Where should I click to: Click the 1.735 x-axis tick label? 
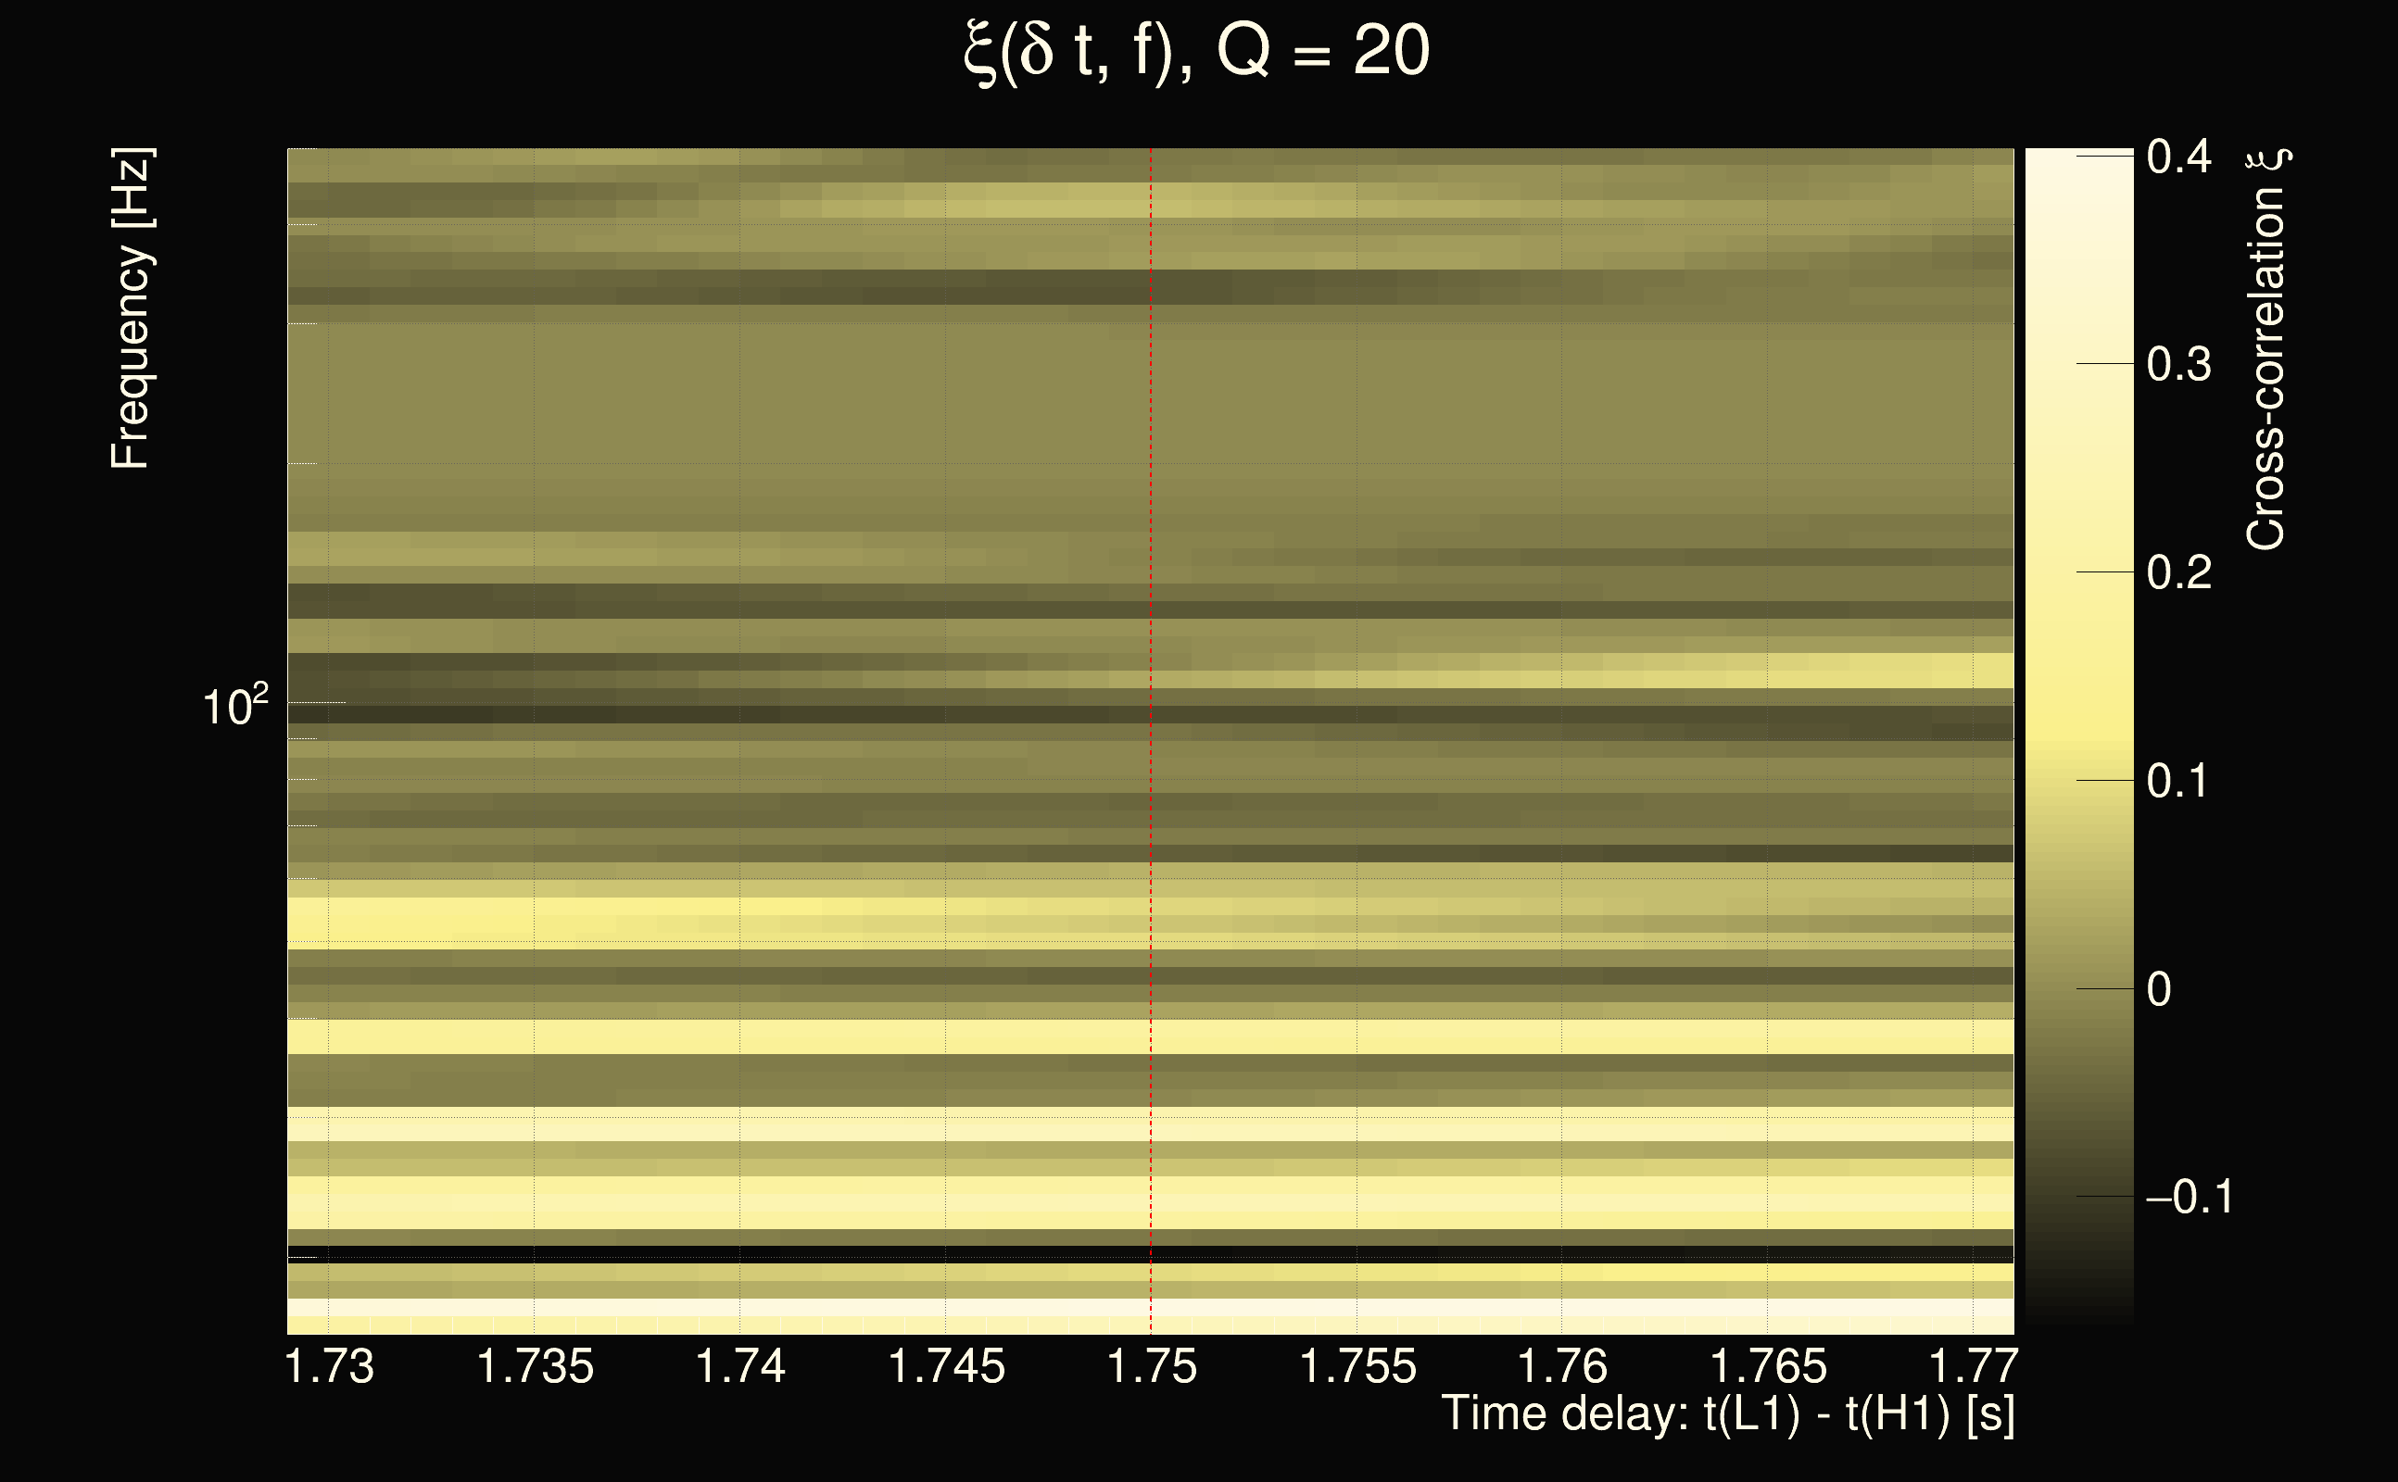pos(536,1366)
